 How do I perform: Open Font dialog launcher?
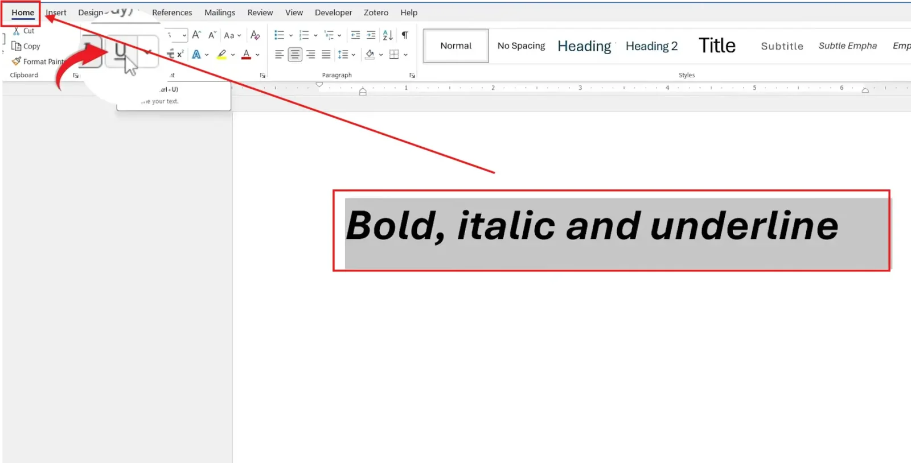[262, 75]
